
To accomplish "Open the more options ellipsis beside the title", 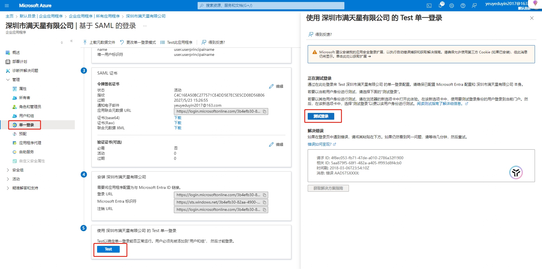I will coord(145,26).
